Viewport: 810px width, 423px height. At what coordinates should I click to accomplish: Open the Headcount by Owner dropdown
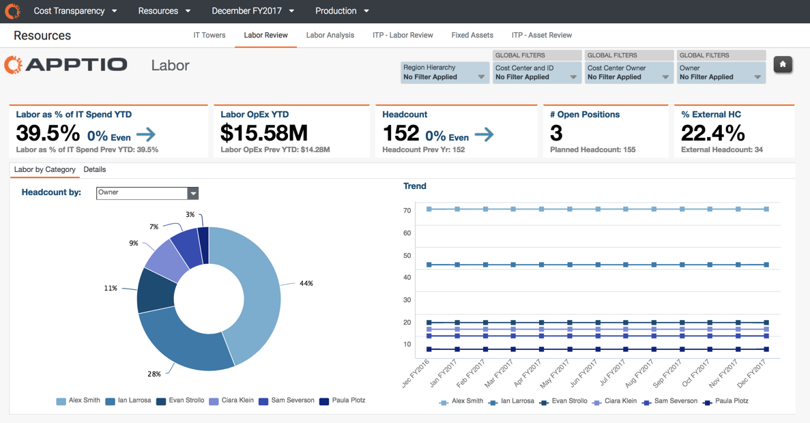[193, 193]
